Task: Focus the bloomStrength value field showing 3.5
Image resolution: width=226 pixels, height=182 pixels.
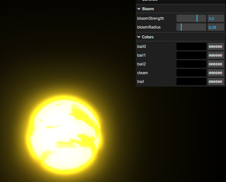Action: (216, 18)
